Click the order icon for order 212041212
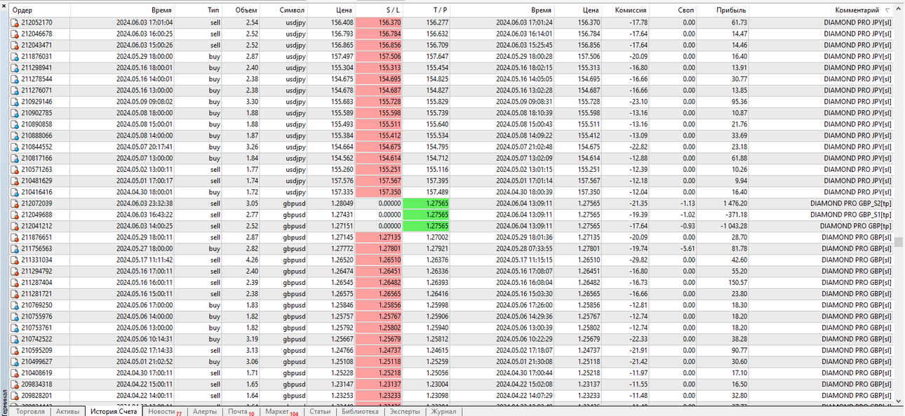The width and height of the screenshot is (905, 416). [x=15, y=226]
